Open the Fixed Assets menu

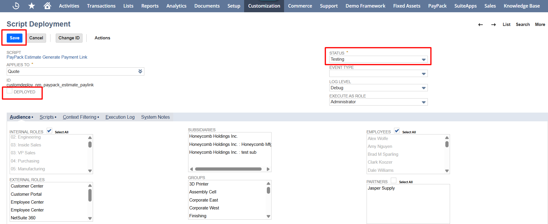(407, 6)
